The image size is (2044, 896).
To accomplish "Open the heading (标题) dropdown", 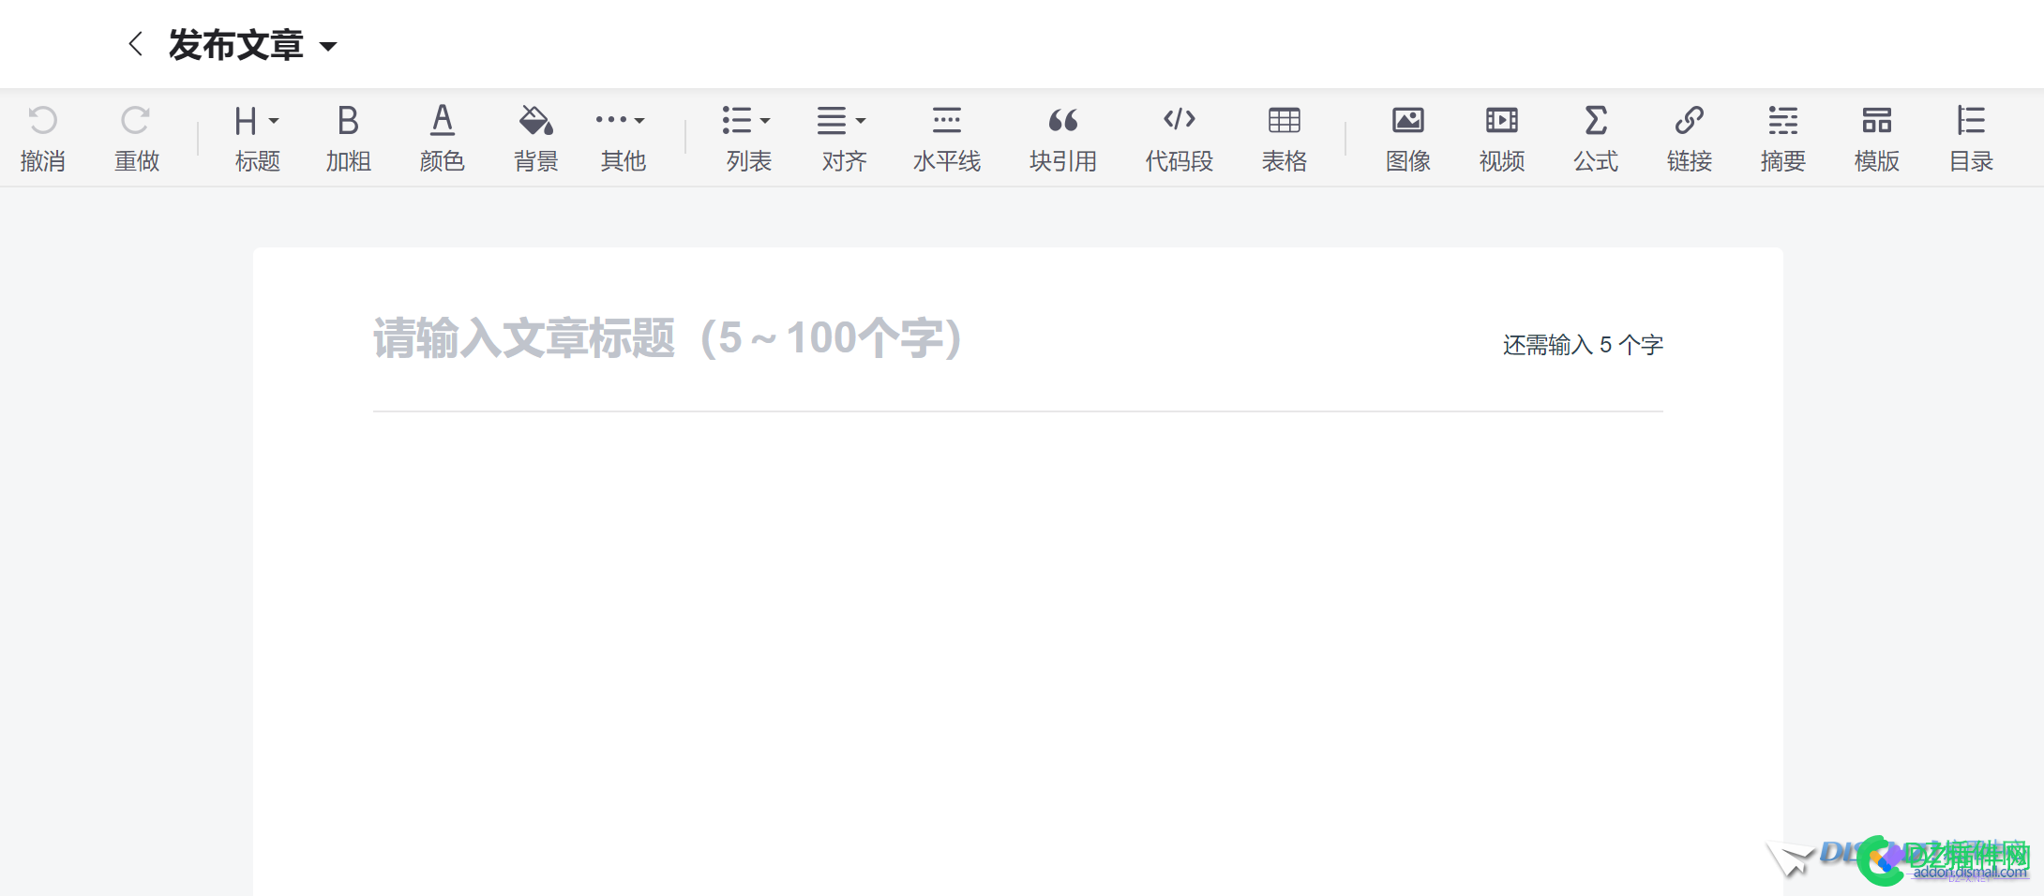I will (255, 136).
